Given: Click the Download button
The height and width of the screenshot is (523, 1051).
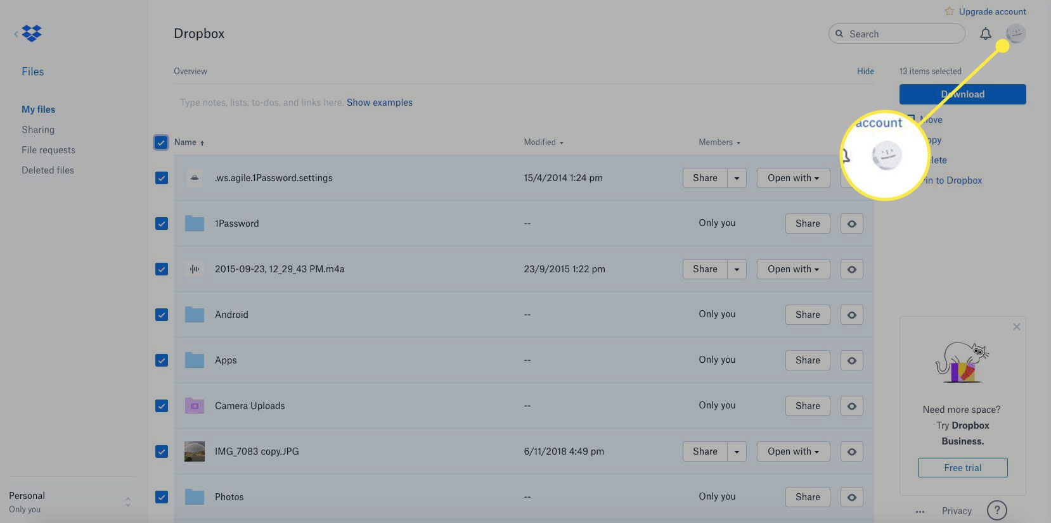Looking at the screenshot, I should coord(962,94).
